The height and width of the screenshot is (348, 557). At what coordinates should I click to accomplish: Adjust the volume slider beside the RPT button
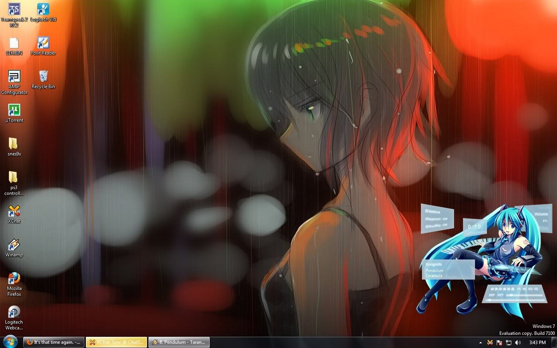click(525, 295)
